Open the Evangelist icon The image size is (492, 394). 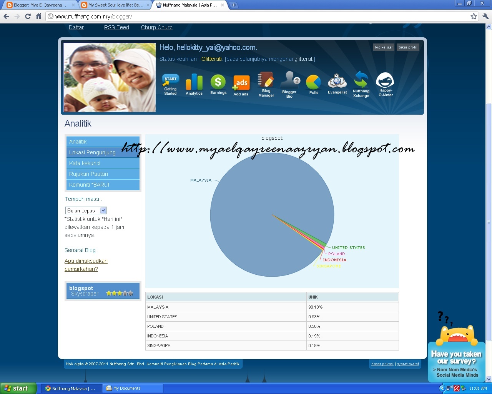(337, 84)
